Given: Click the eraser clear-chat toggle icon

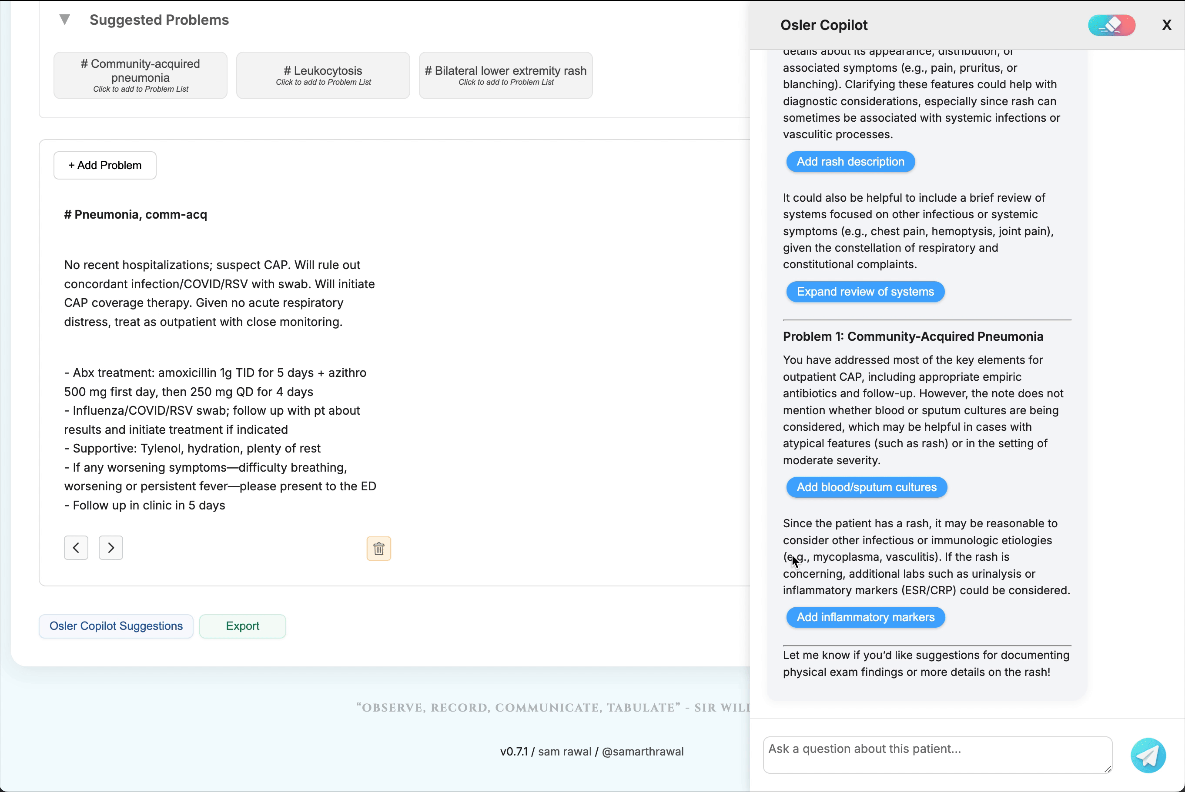Looking at the screenshot, I should 1111,25.
